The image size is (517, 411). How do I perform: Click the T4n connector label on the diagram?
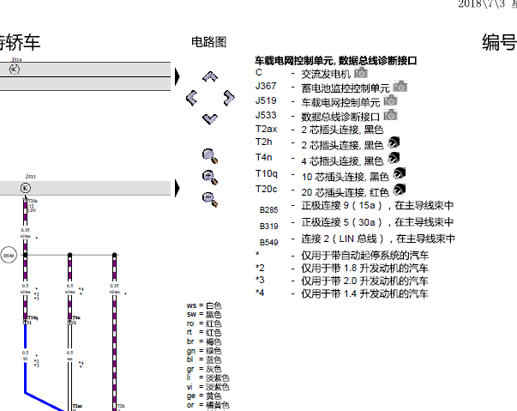[x=76, y=318]
